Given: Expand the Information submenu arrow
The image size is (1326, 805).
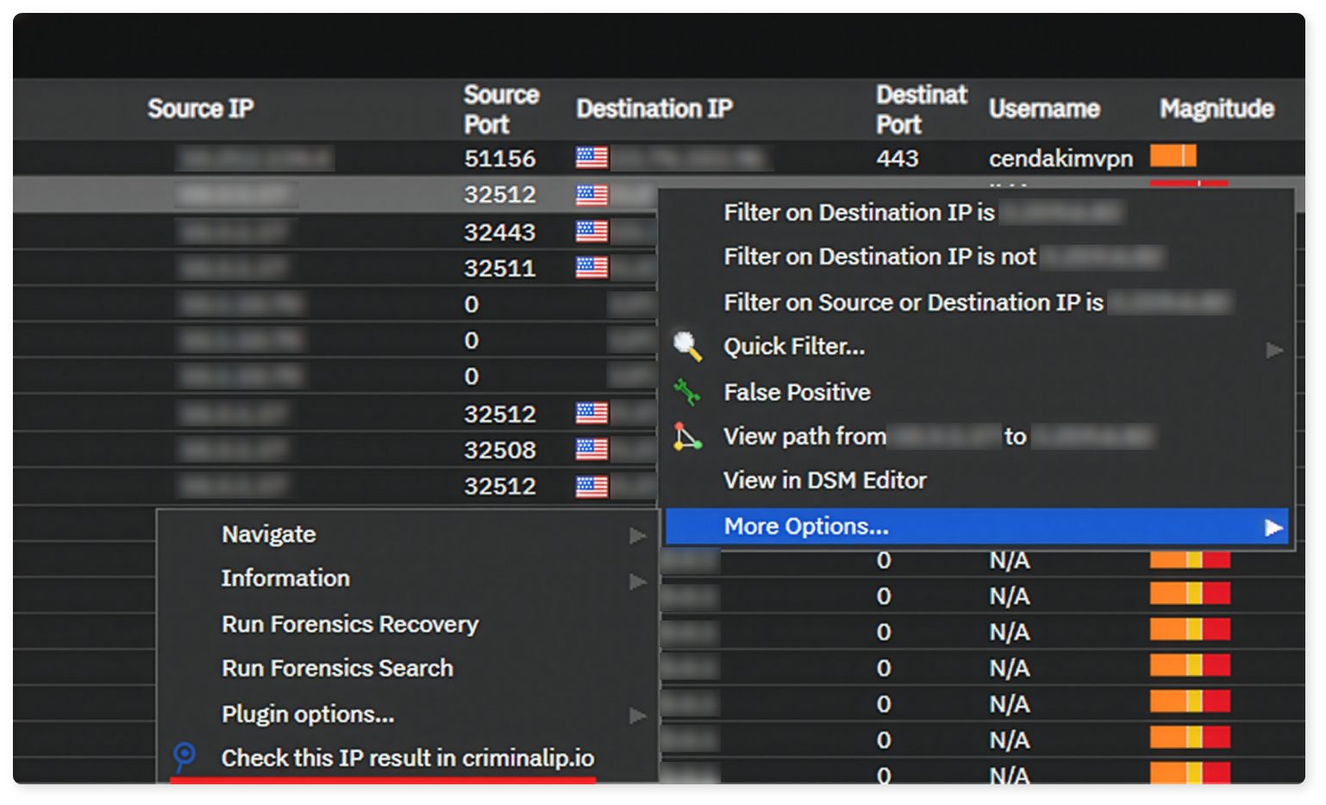Looking at the screenshot, I should click(638, 582).
